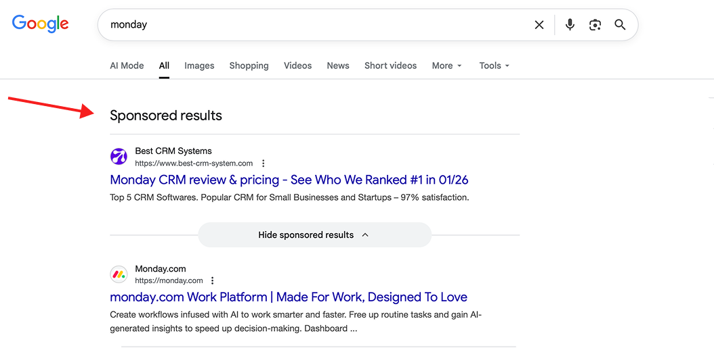
Task: Clear the search box with the X icon
Action: (x=539, y=25)
